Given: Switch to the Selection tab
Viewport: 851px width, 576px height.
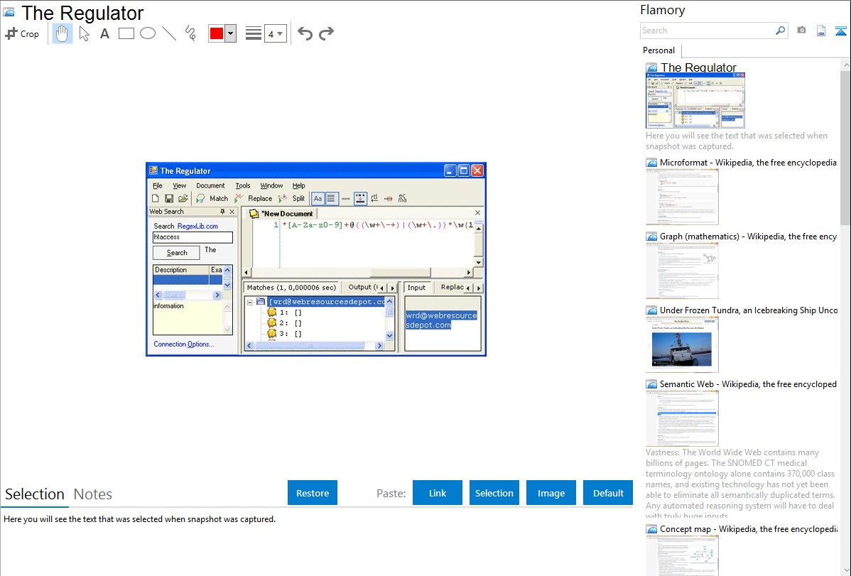Looking at the screenshot, I should point(34,494).
